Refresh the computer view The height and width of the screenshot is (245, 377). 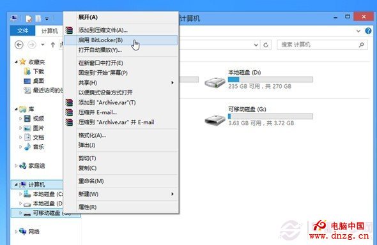pos(266,45)
